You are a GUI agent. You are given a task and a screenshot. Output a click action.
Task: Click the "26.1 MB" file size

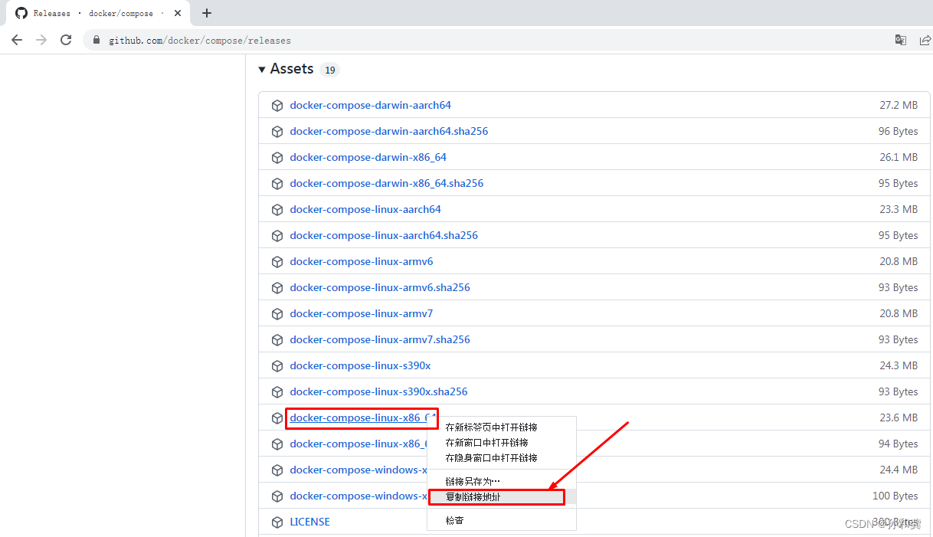point(899,157)
